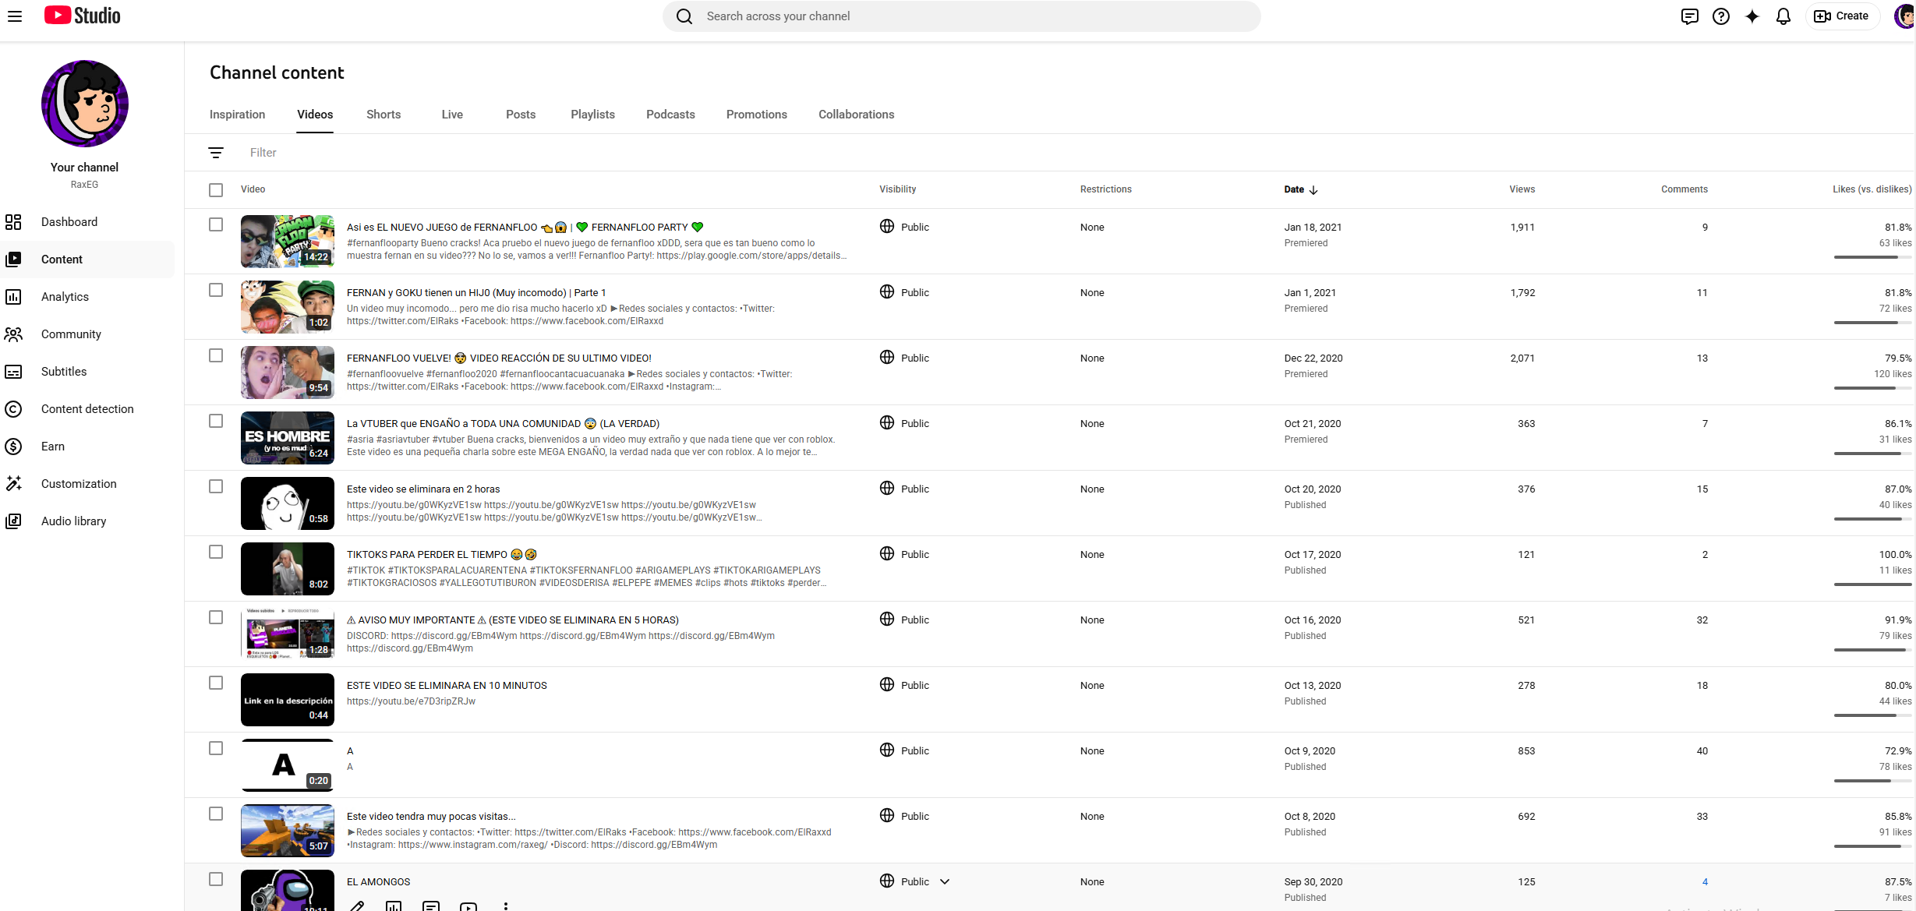Go to Earn section in sidebar

53,447
